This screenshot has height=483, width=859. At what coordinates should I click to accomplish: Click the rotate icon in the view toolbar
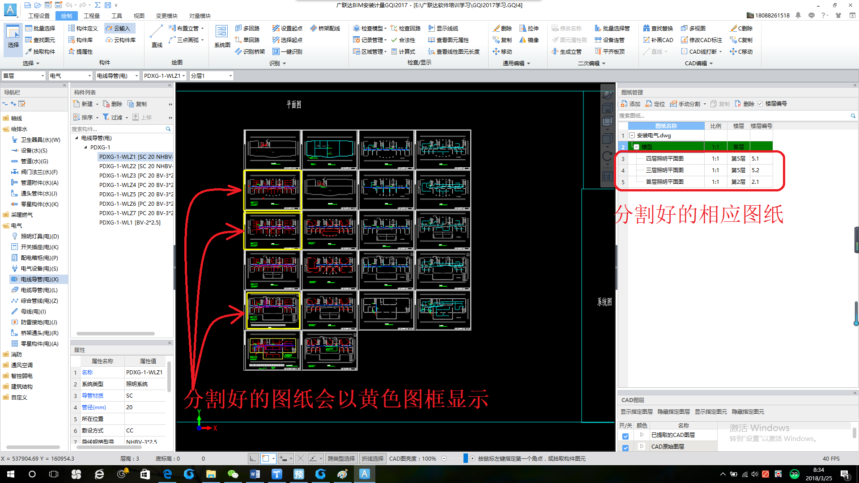607,156
